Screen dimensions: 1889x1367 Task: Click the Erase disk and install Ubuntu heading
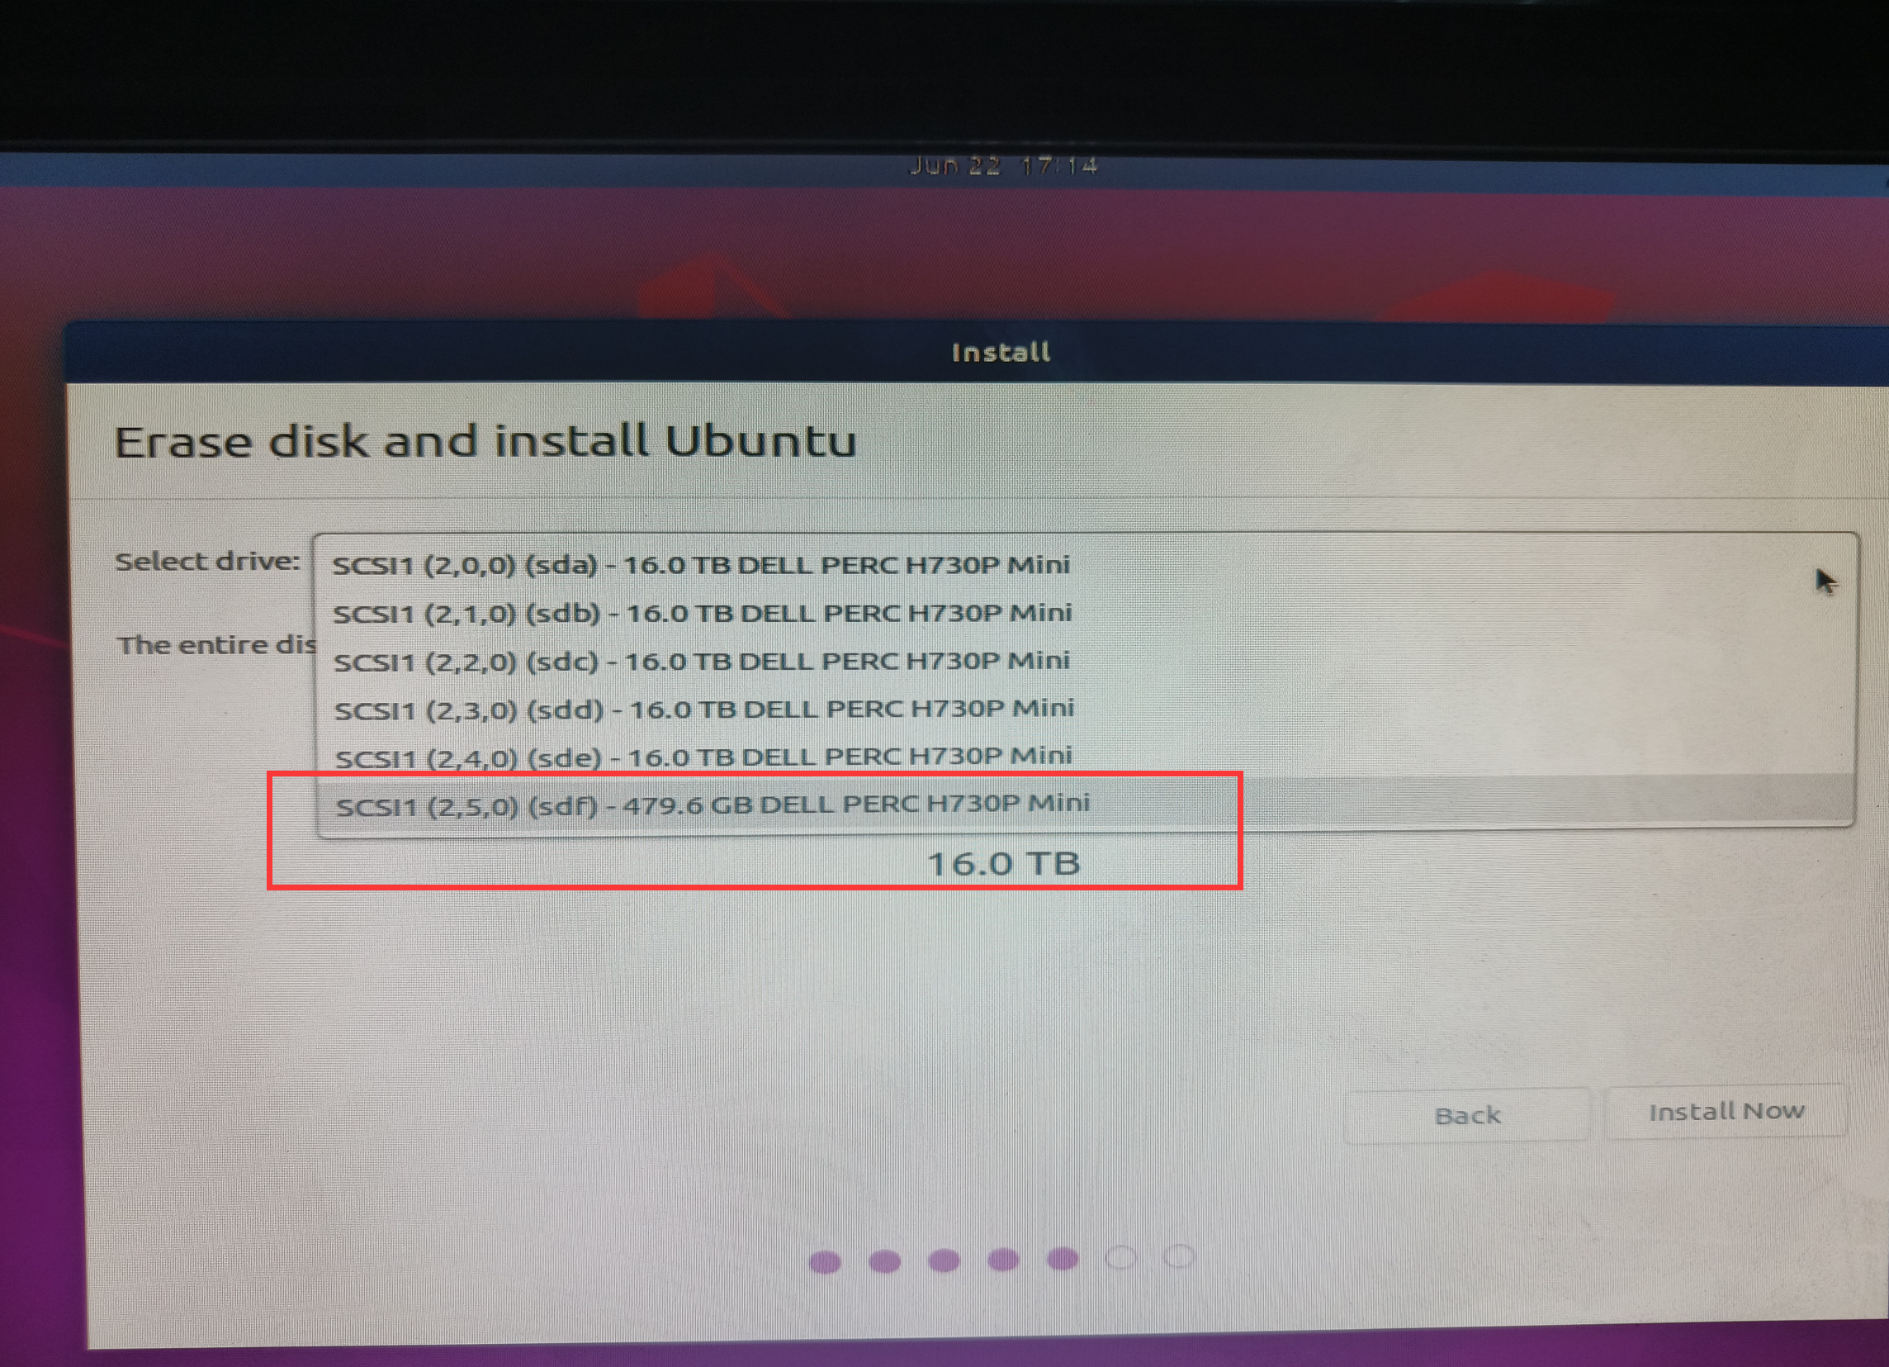click(485, 441)
